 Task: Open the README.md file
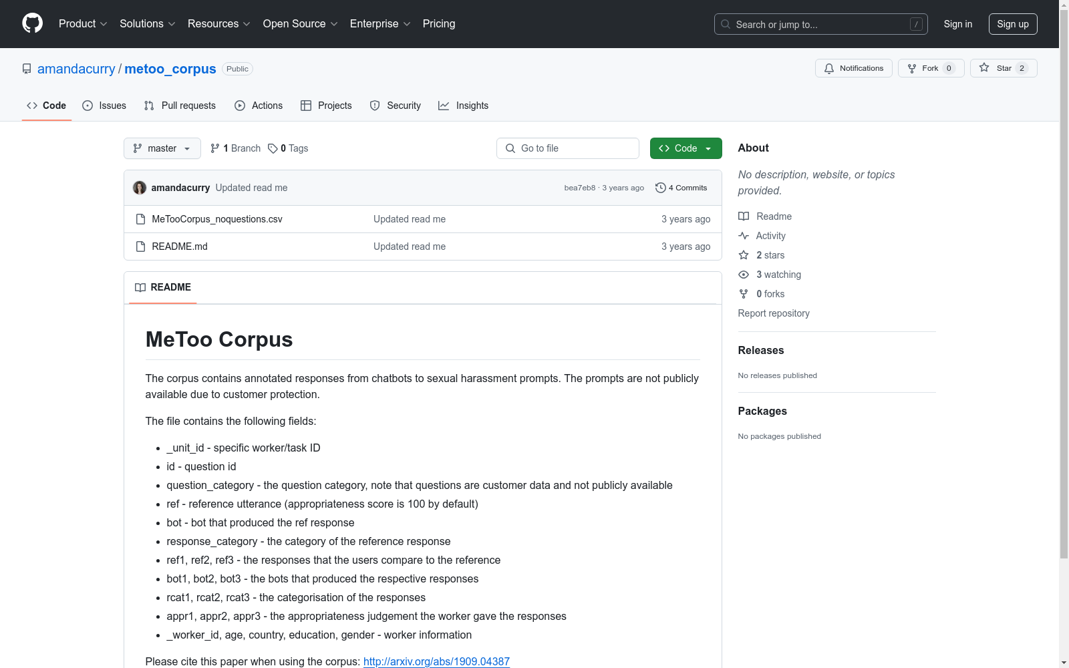(180, 246)
